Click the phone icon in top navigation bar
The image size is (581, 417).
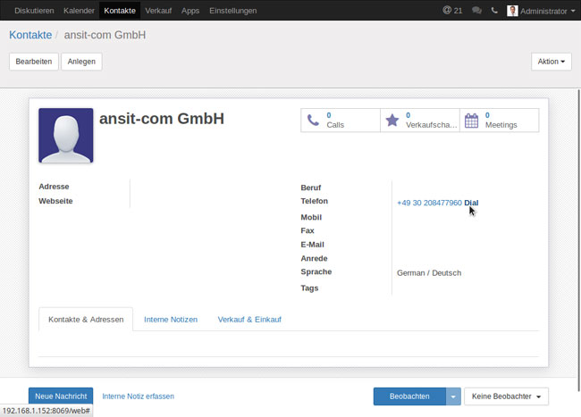[494, 11]
